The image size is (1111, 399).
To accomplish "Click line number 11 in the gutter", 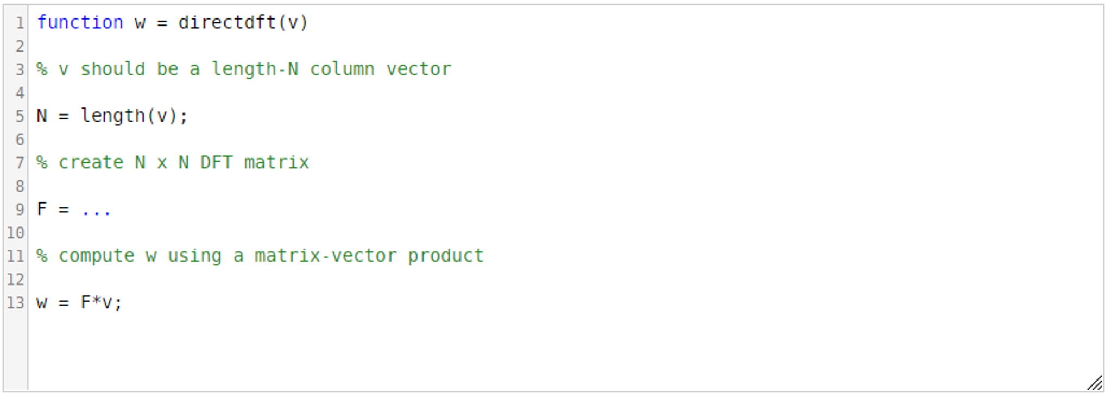I will click(16, 256).
